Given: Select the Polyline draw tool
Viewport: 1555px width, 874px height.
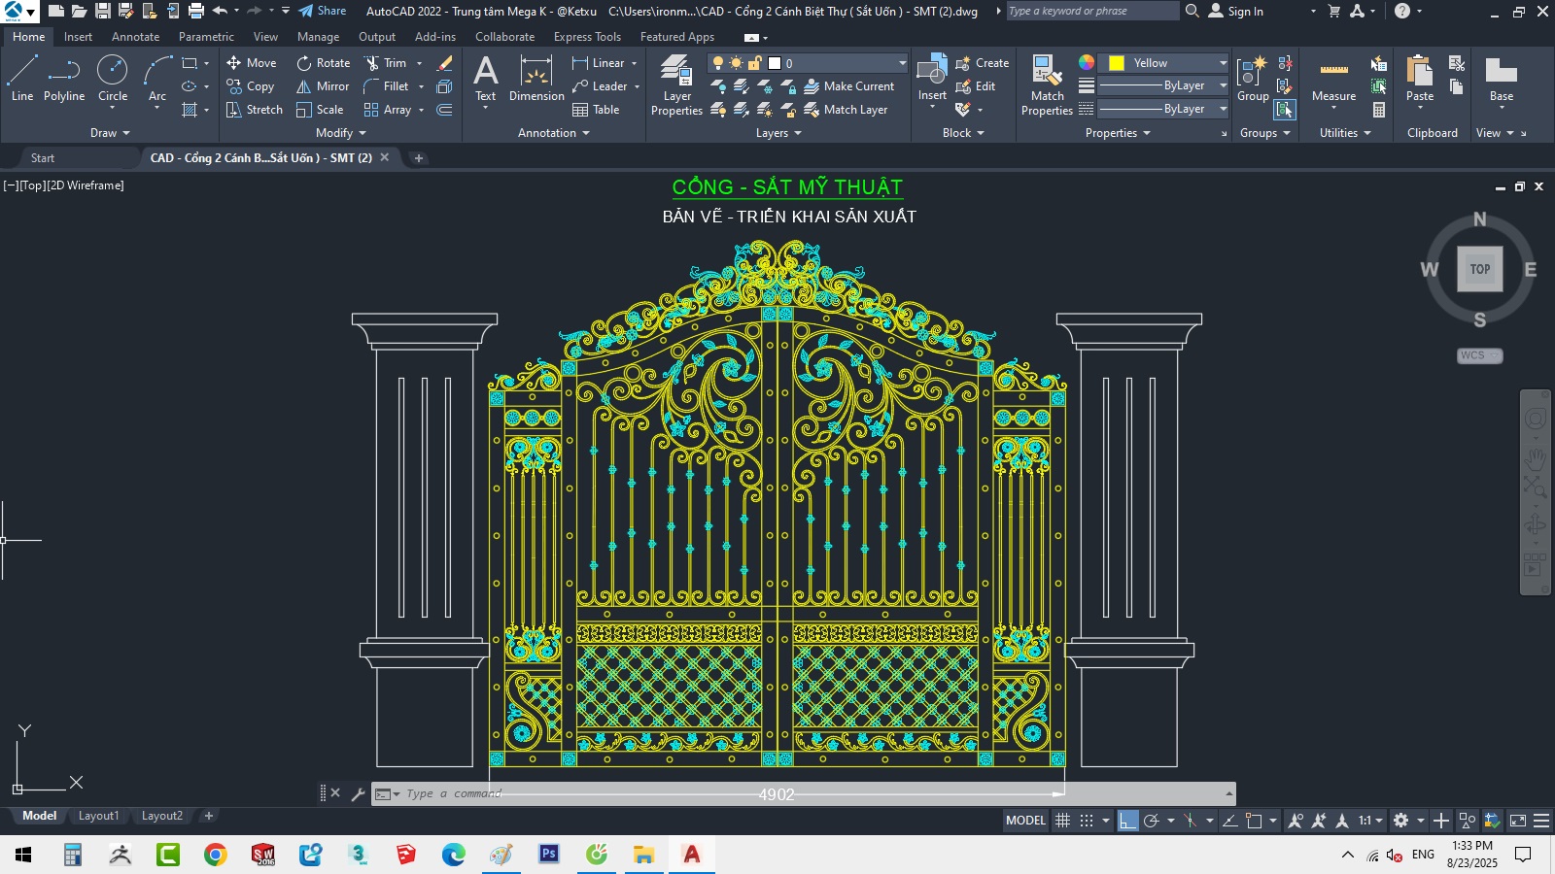Looking at the screenshot, I should click(64, 78).
